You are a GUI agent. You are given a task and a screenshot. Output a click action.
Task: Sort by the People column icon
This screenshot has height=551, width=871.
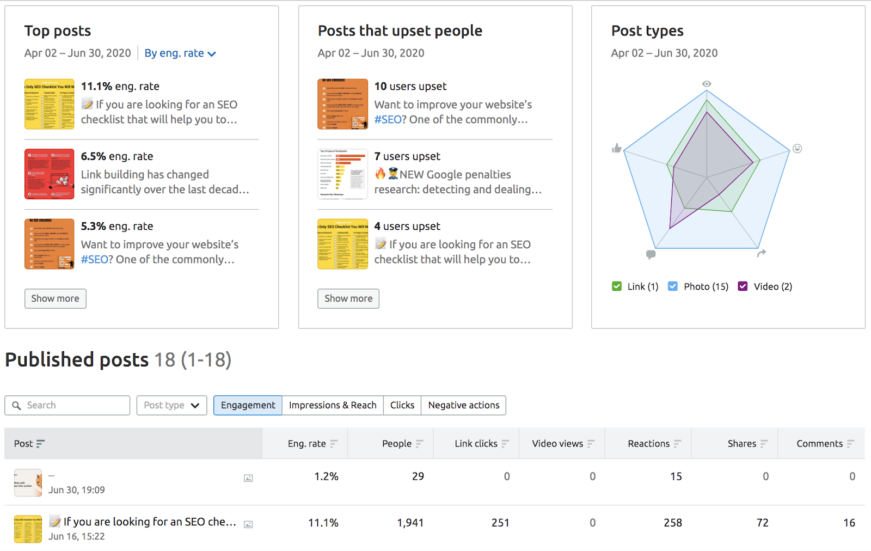pyautogui.click(x=419, y=444)
